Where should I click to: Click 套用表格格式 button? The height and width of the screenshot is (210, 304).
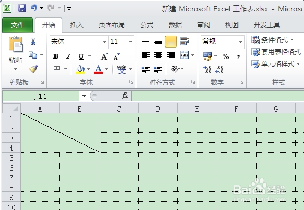click(x=276, y=52)
